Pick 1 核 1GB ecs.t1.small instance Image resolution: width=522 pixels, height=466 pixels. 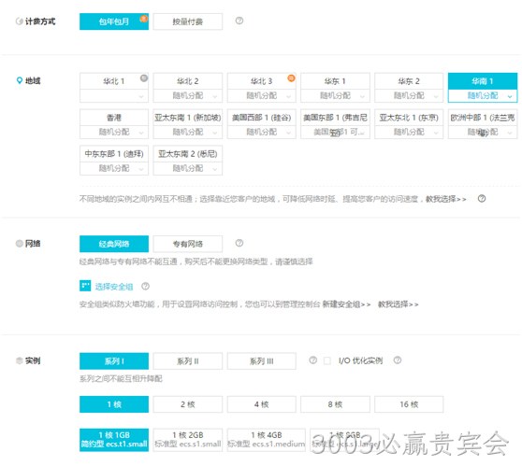114,440
